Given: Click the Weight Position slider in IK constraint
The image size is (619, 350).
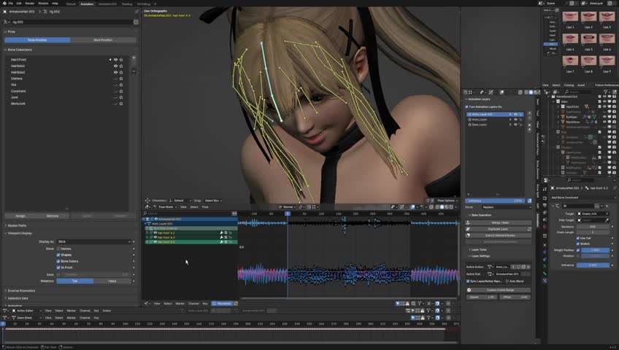Looking at the screenshot, I should tap(596, 250).
